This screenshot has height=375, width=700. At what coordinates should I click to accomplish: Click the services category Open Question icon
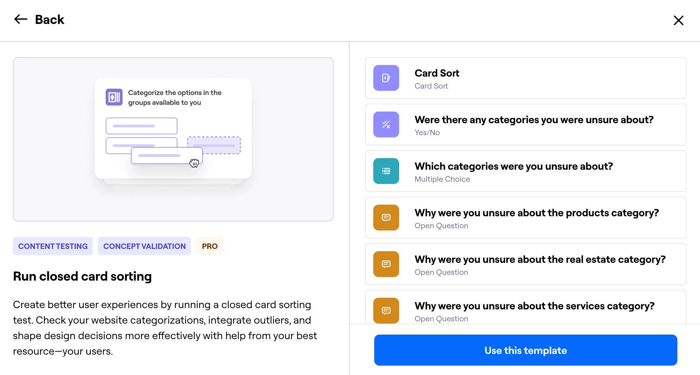pos(386,310)
